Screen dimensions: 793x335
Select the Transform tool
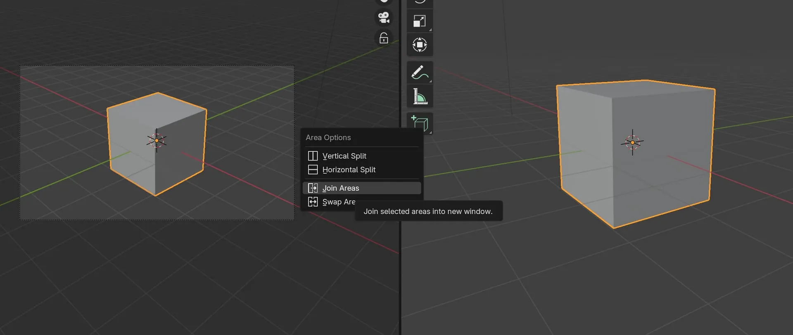click(x=420, y=45)
